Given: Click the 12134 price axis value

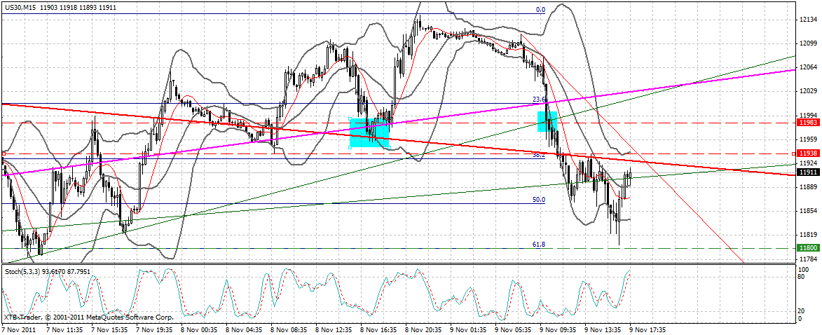Looking at the screenshot, I should (x=805, y=20).
